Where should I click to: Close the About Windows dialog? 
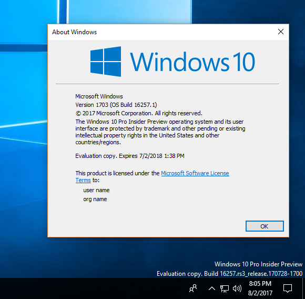280,32
